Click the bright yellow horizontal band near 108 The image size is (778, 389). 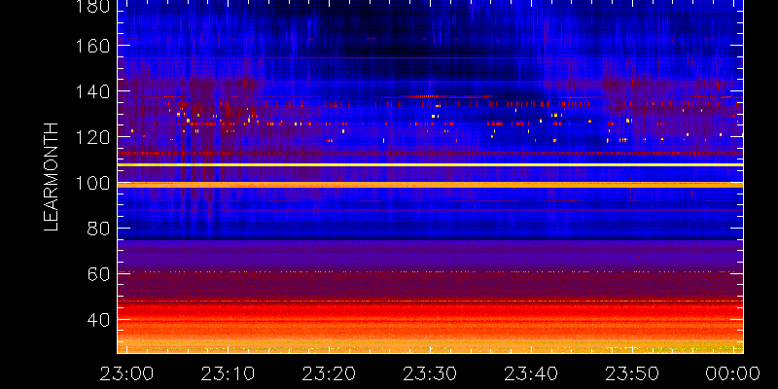click(x=430, y=164)
